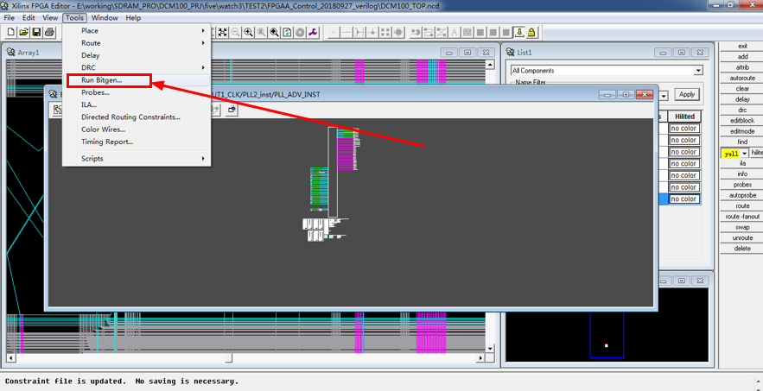Open Timing Report... from Tools
This screenshot has width=763, height=391.
[x=137, y=142]
